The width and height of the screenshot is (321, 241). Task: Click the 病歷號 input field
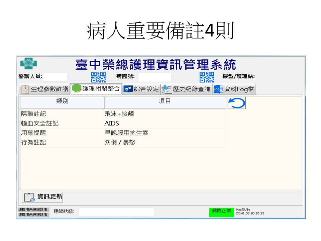click(155, 77)
